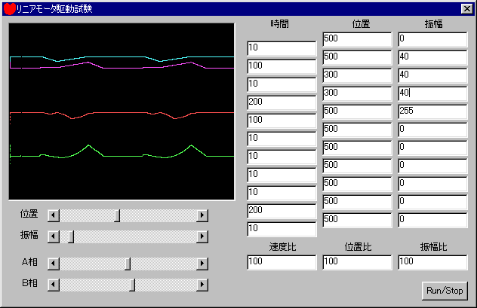Click the left arrow of 振幅 scrollbar
This screenshot has width=477, height=308.
pos(52,236)
